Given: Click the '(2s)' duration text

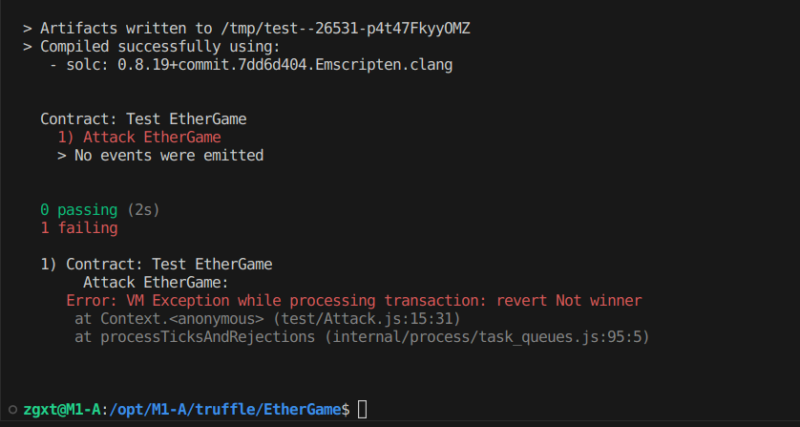Looking at the screenshot, I should point(143,210).
